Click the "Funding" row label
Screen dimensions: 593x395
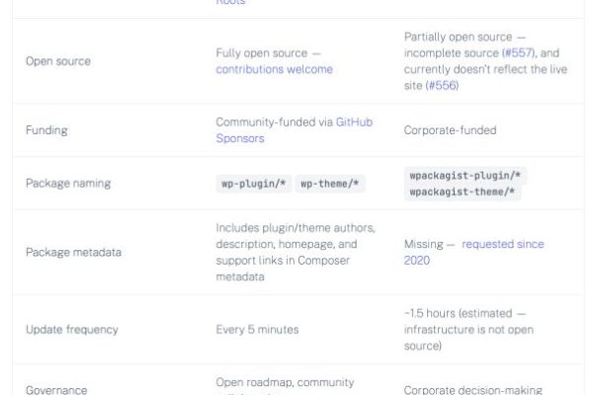click(45, 130)
